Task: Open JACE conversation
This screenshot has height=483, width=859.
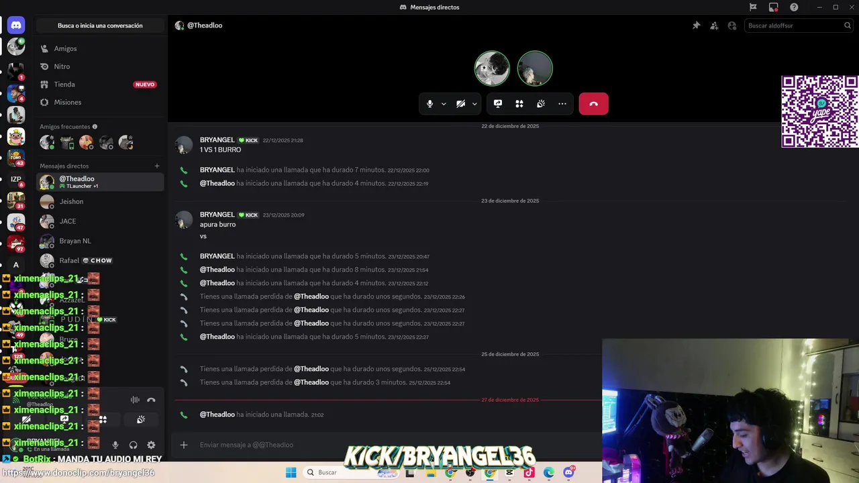Action: 100,221
